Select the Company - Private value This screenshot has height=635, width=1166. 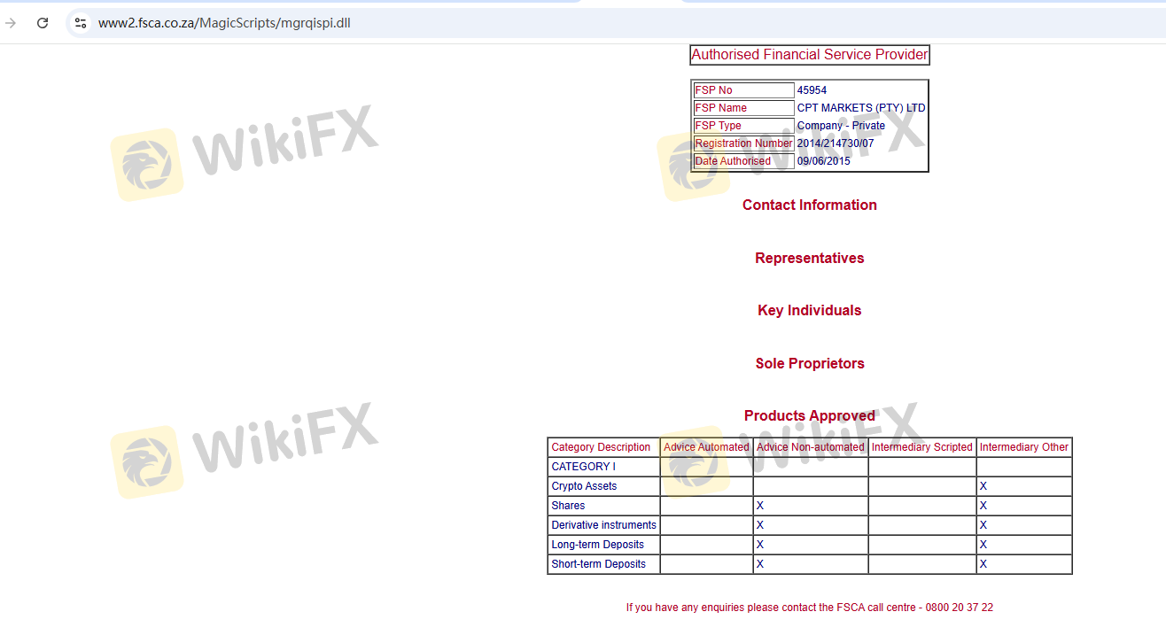click(x=841, y=126)
